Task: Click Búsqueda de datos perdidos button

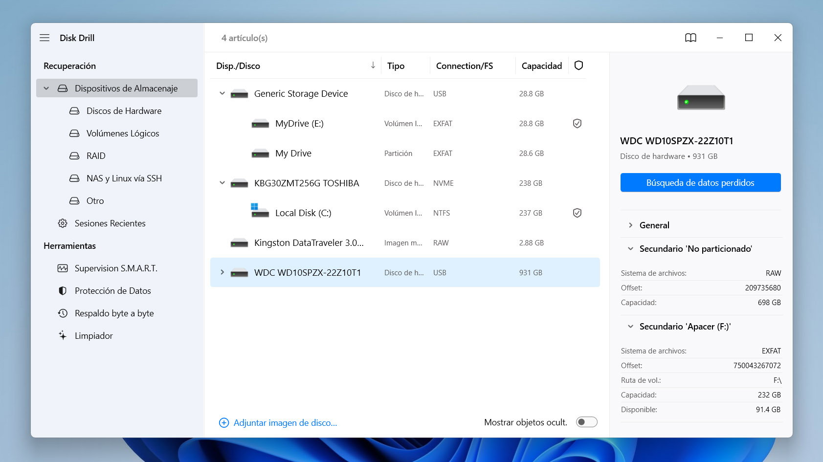Action: coord(700,182)
